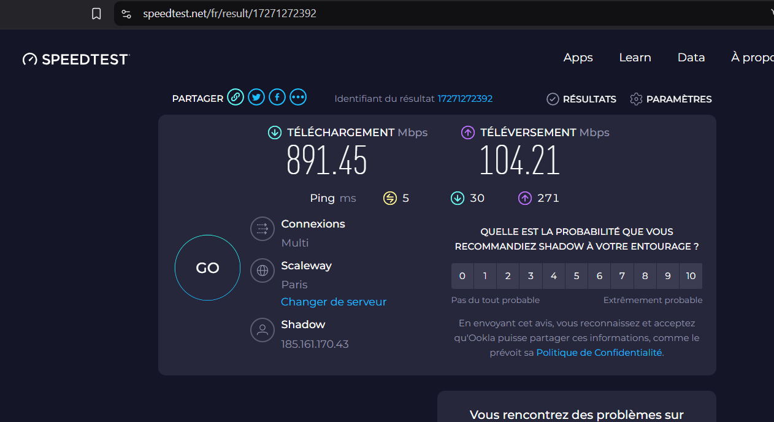
Task: Click the download arrow icon beside TÉLÉCHARGEMENT
Action: [x=275, y=132]
